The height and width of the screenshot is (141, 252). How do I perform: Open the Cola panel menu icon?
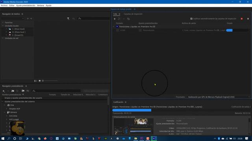[x=119, y=14]
